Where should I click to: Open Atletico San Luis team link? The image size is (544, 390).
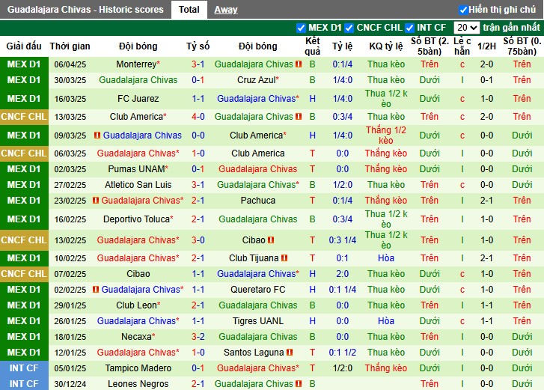point(138,185)
